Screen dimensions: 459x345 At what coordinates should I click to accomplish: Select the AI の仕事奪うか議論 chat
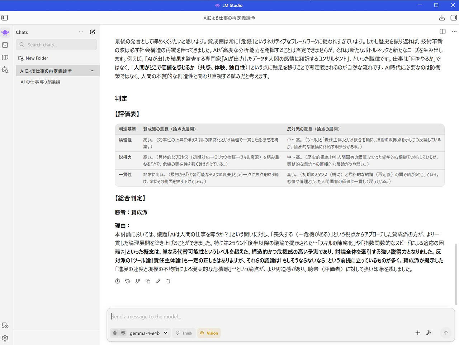click(41, 82)
